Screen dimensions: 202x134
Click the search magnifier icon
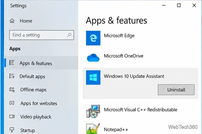[69, 35]
